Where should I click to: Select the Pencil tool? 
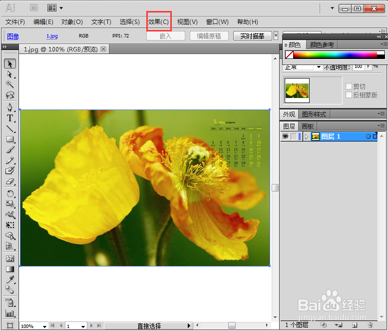[10, 160]
